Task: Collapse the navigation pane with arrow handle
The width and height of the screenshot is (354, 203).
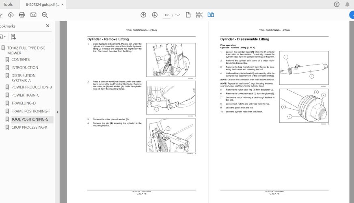Action: 57,112
